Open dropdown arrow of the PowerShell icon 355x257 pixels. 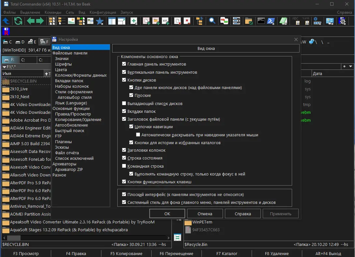(274, 23)
